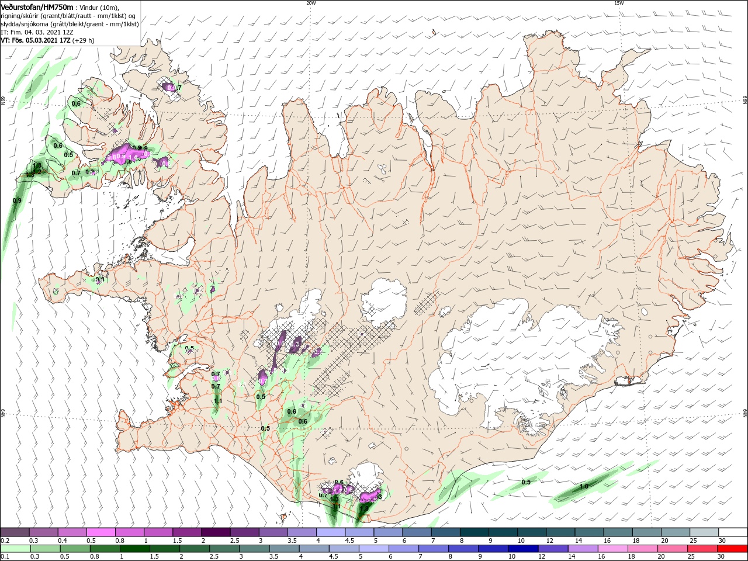Click the 'Vindur (10m)' header text
Screen dimensions: 748x561
(x=99, y=7)
